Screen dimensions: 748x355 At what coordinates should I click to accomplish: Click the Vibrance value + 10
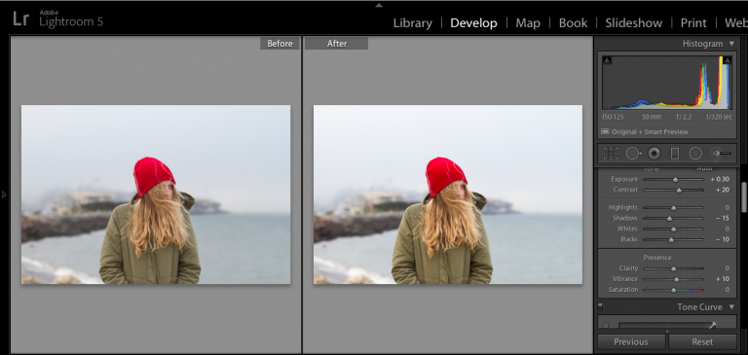point(723,279)
